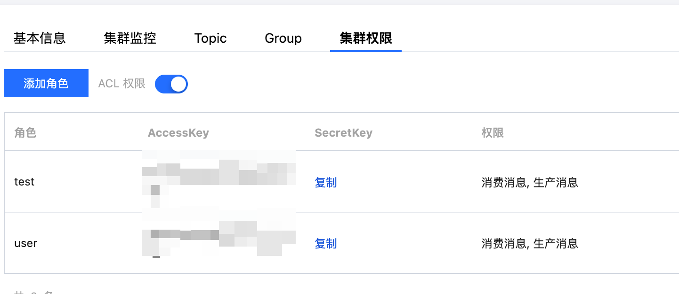Click the AccessKey column header
Screen dimensions: 679x294
tap(178, 133)
